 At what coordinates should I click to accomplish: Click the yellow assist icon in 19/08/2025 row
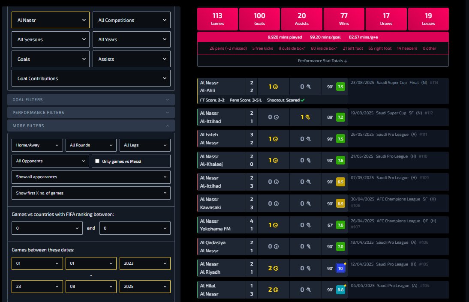[x=307, y=117]
